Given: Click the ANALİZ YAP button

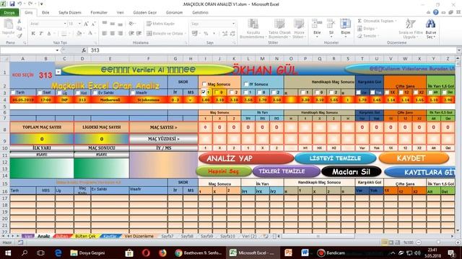Looking at the screenshot, I should [246, 158].
